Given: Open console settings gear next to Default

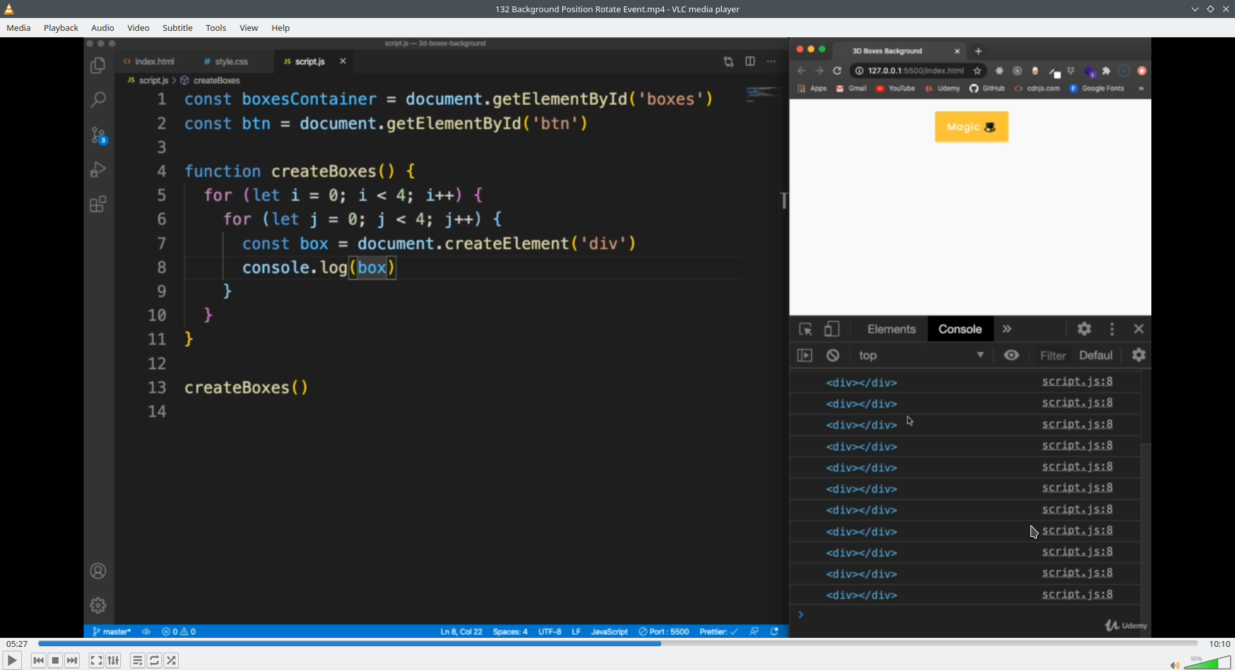Looking at the screenshot, I should point(1139,356).
